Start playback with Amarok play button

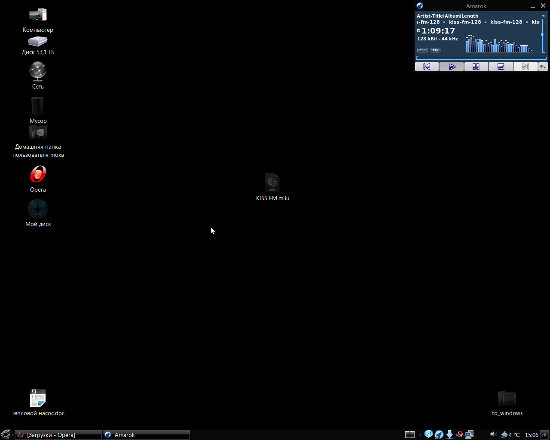click(x=452, y=67)
